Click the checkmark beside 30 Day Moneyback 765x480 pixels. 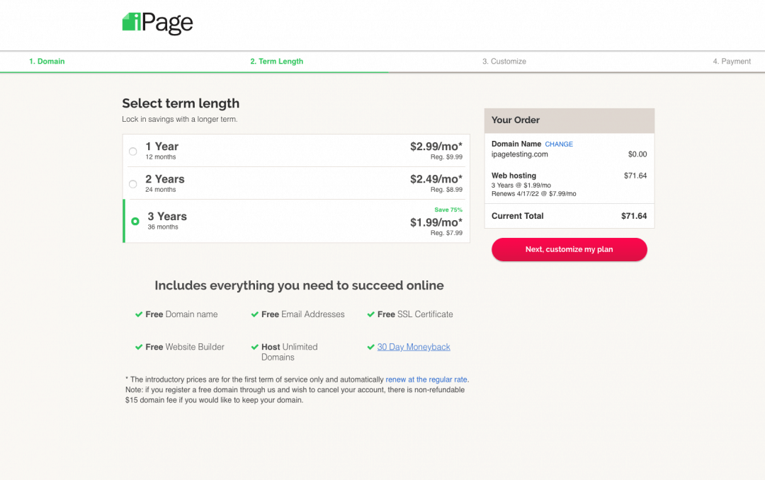[x=371, y=347]
